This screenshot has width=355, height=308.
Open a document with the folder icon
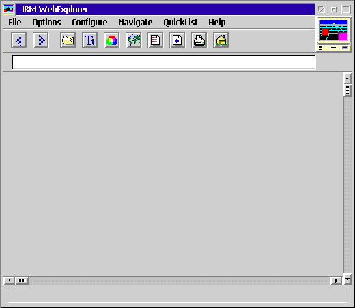[x=68, y=40]
